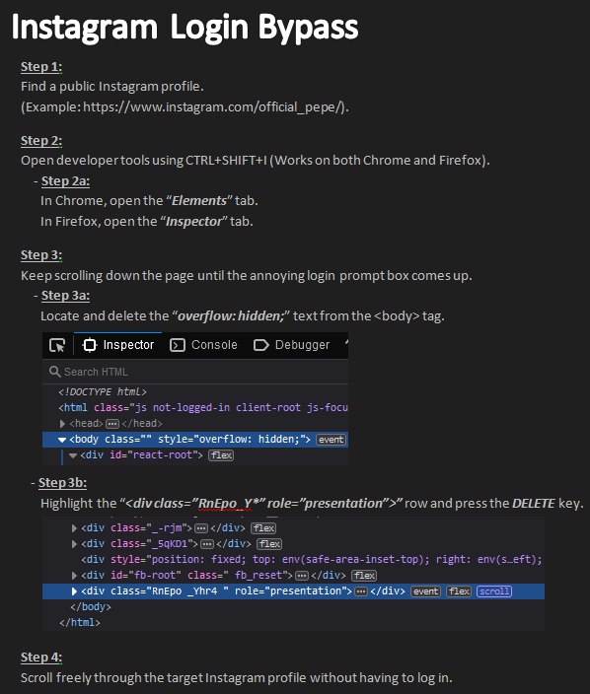Click the italic word DELETE
The width and height of the screenshot is (590, 694).
534,504
